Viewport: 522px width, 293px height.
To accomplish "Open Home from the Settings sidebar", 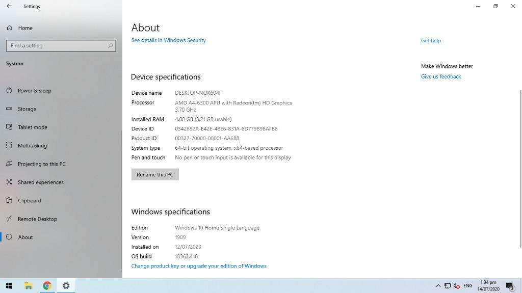I will [25, 28].
